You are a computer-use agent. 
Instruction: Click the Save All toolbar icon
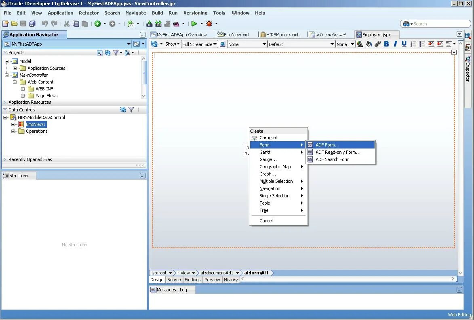pos(32,23)
